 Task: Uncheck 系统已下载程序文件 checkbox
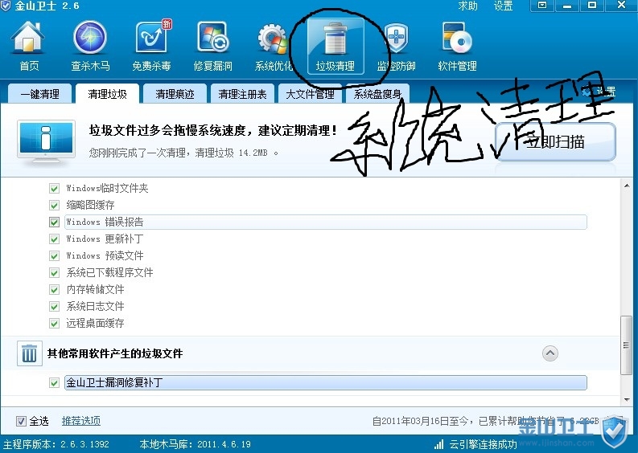tap(54, 272)
